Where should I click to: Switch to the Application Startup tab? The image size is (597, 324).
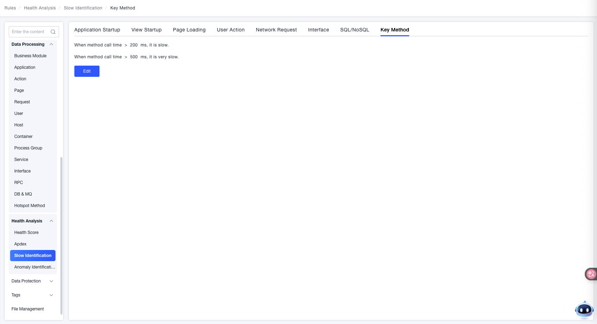tap(97, 30)
